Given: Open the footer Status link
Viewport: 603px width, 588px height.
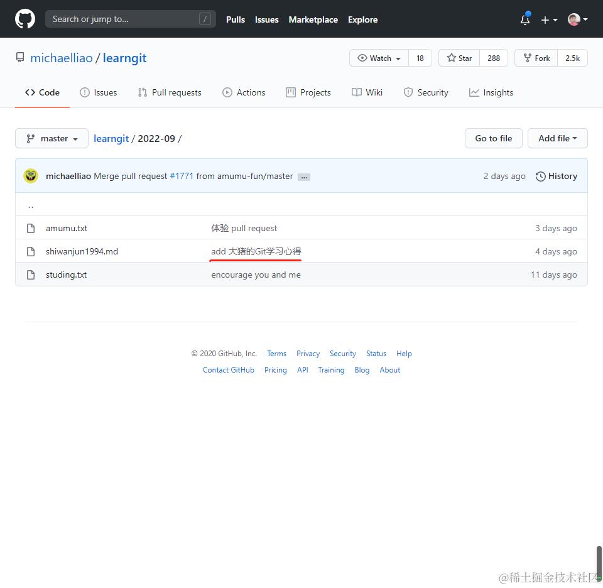Looking at the screenshot, I should [x=376, y=354].
